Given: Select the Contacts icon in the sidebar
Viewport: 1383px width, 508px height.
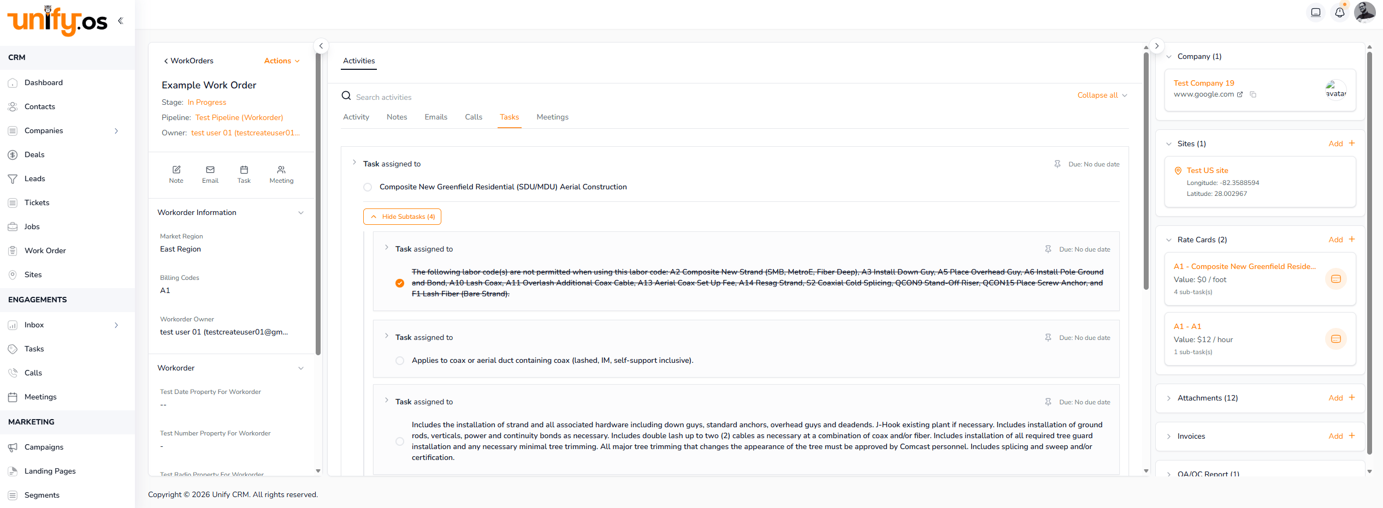Looking at the screenshot, I should click(13, 106).
